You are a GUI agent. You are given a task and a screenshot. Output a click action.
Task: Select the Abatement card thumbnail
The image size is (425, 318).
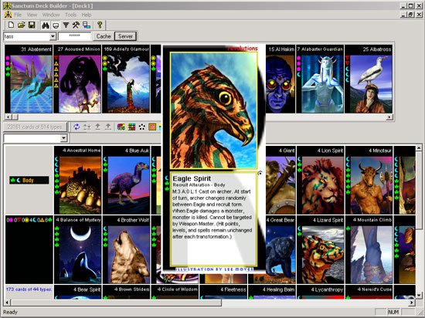(29, 79)
